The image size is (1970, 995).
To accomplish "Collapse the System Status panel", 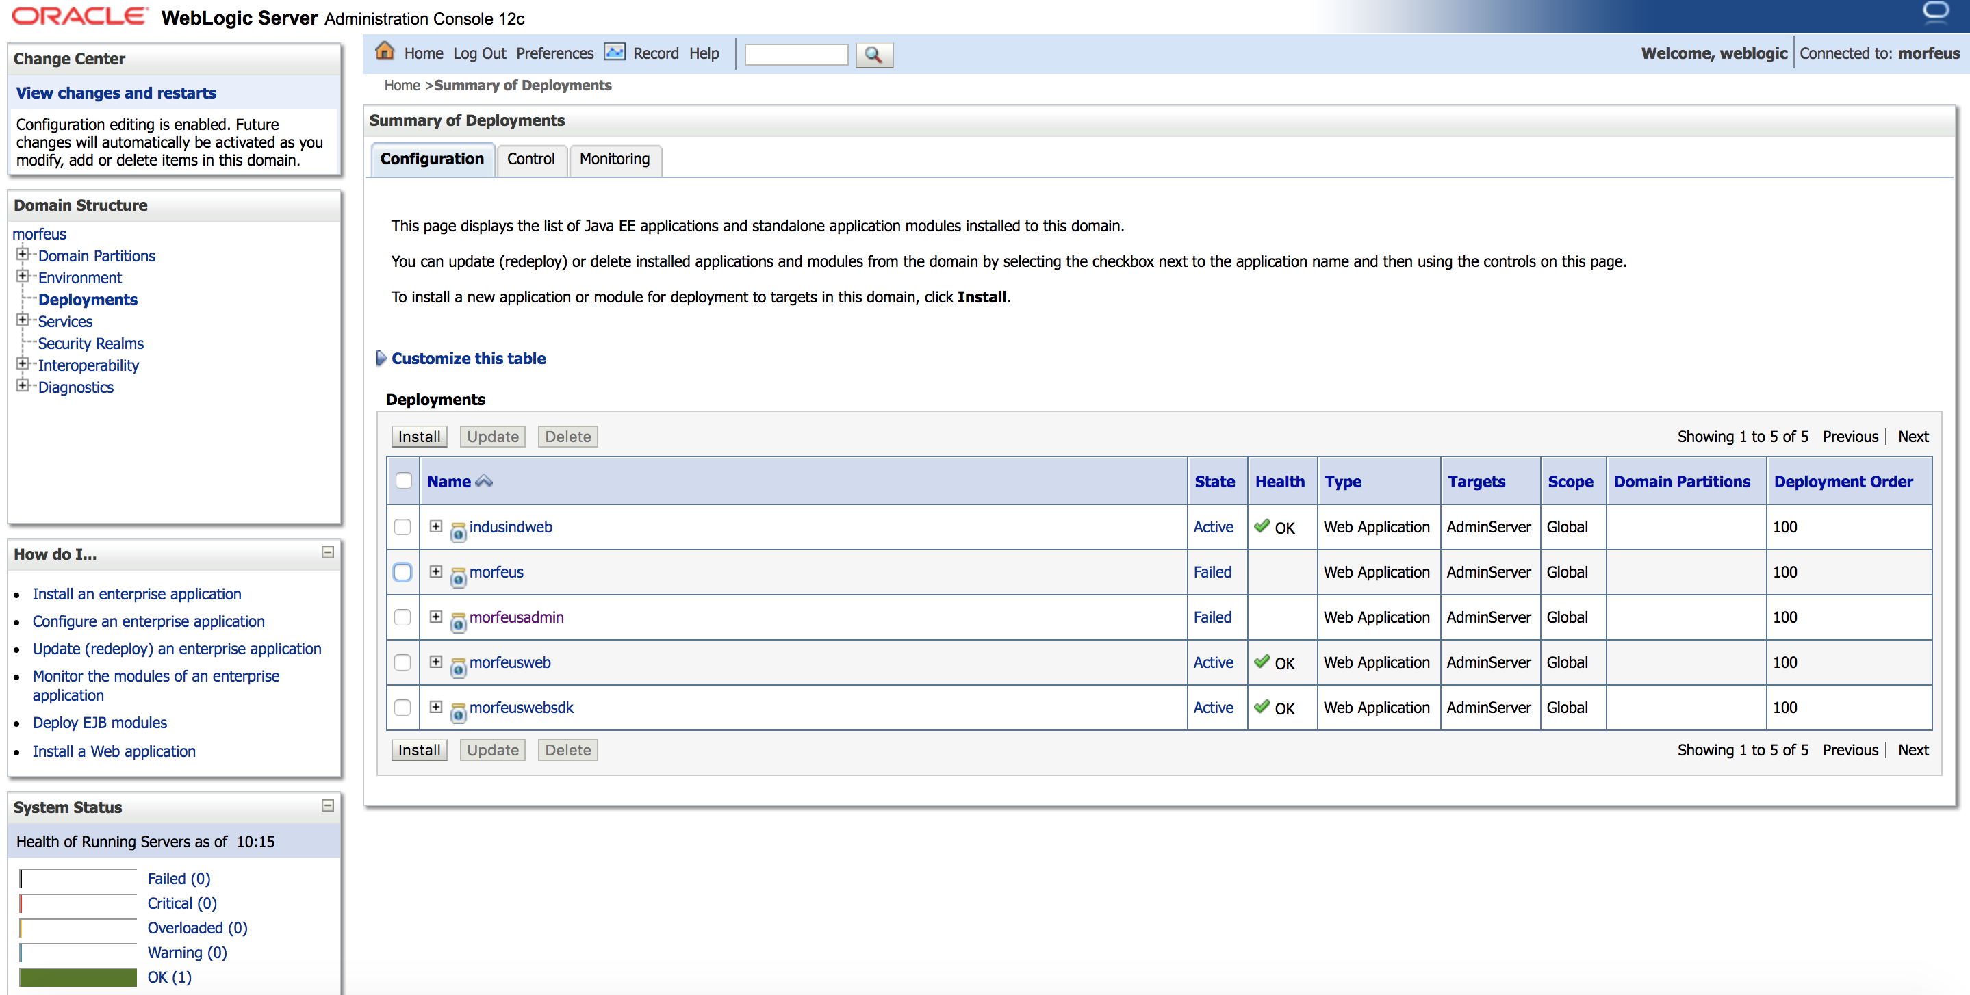I will coord(327,805).
